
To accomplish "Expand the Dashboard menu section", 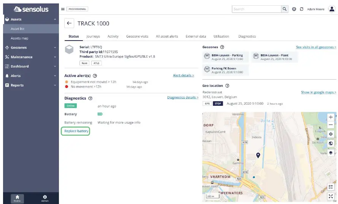I will (31, 66).
